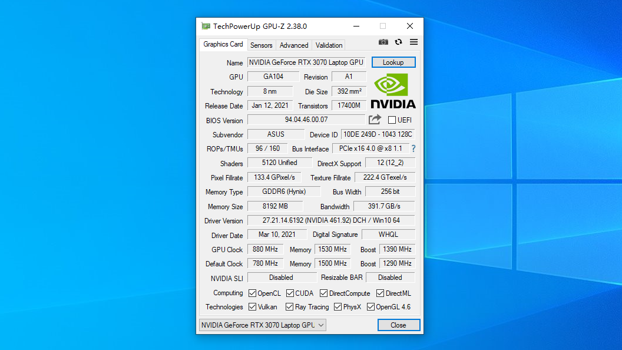Click the GPU-Z title bar app icon

(206, 26)
